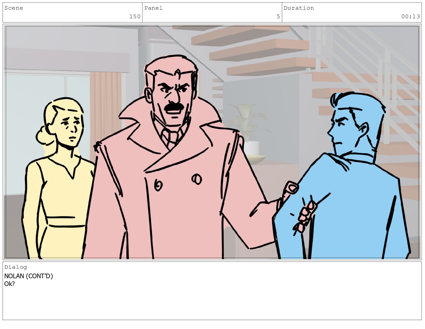Screen dimensions: 425x329
Task: Click the Dialog section label
Action: [16, 267]
